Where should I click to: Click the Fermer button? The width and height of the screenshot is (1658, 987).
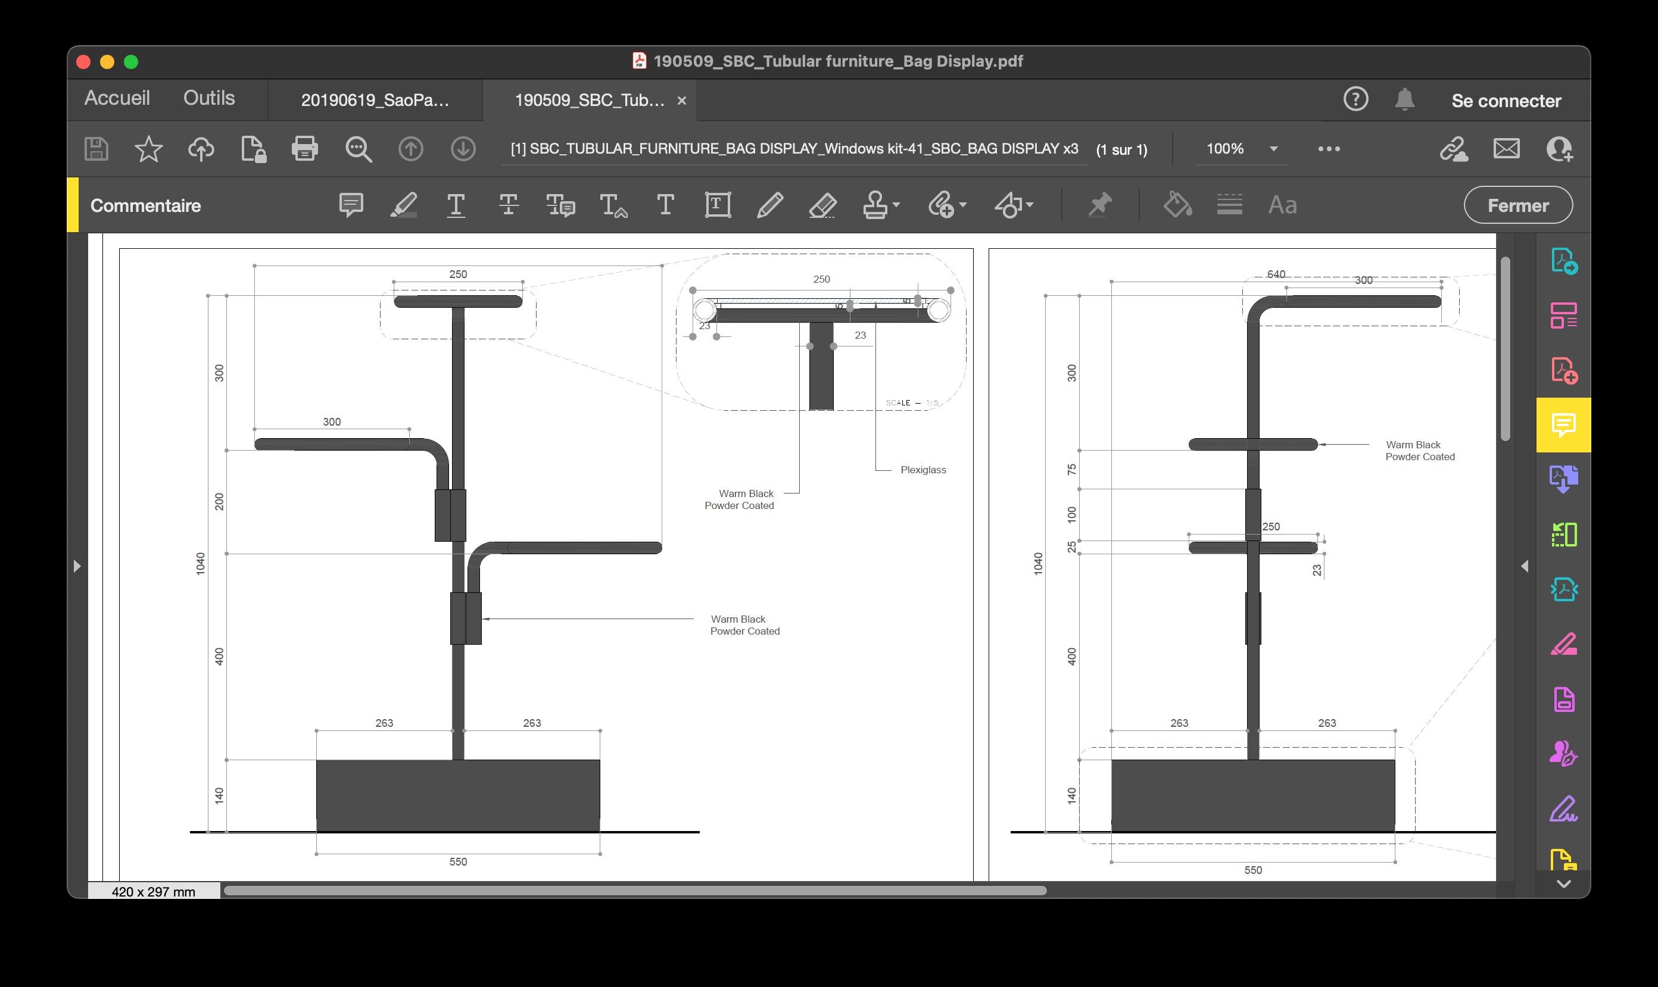pos(1517,205)
